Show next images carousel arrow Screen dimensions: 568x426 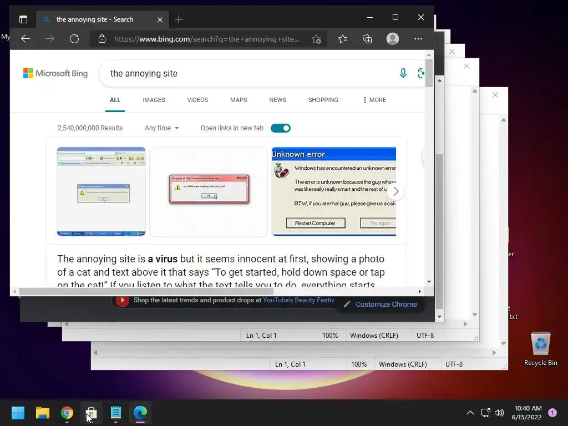point(395,191)
